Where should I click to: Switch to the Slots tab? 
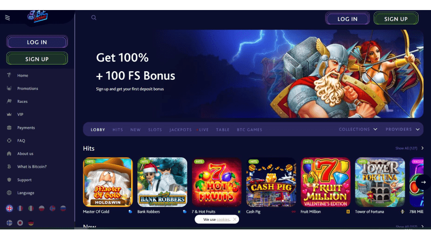coord(155,130)
